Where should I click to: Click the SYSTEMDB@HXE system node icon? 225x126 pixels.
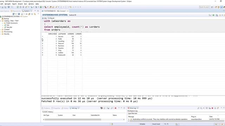coord(1,16)
